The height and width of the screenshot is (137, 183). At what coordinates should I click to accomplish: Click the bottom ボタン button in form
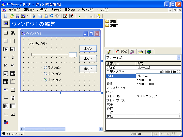point(88,69)
